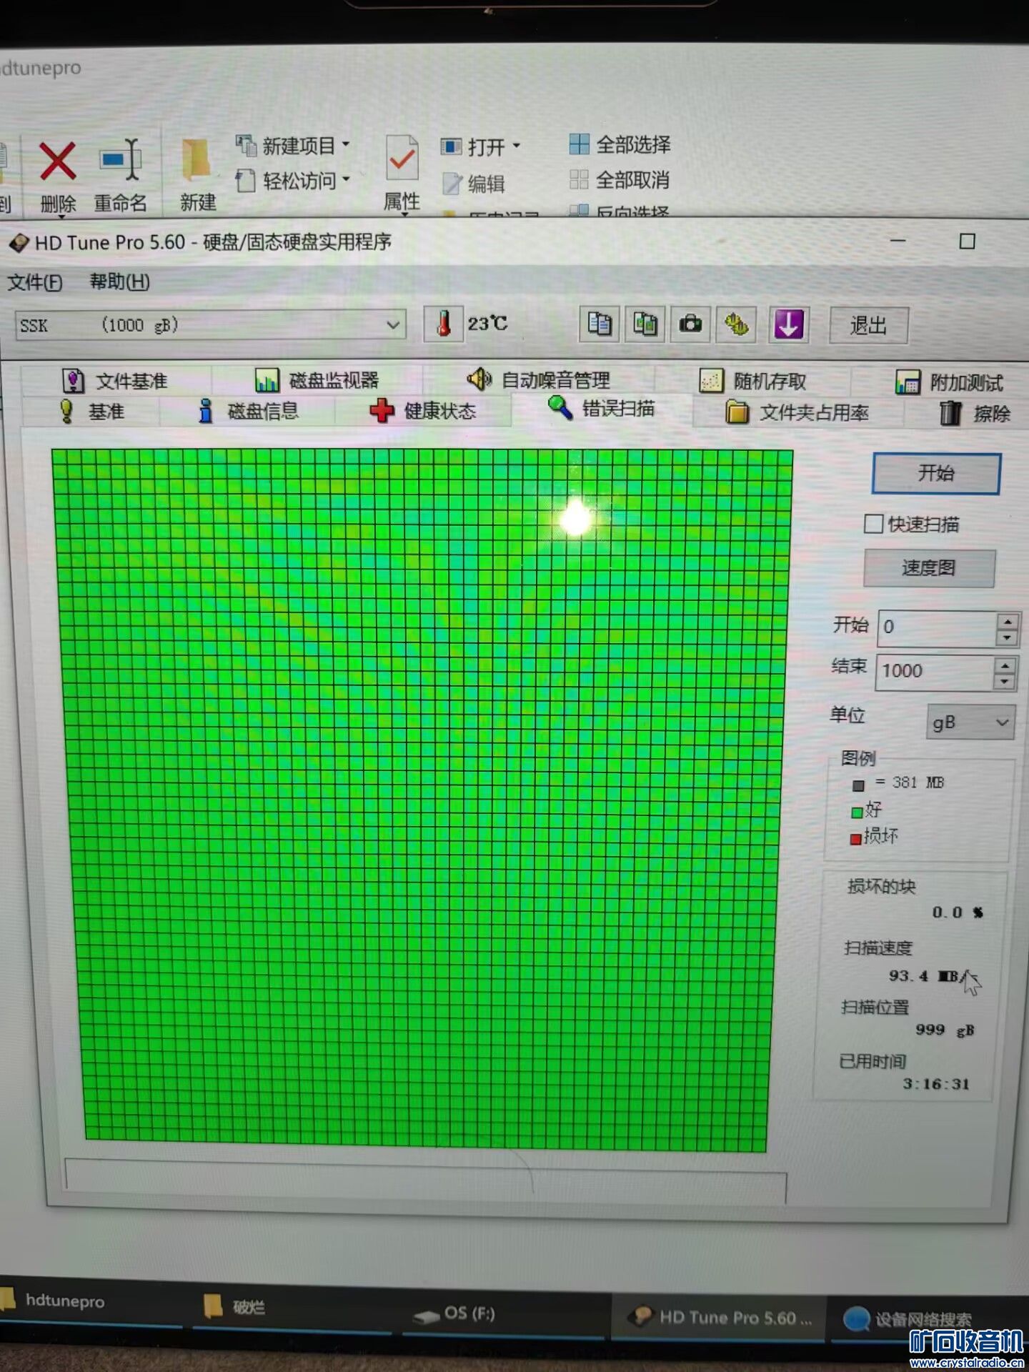Screen dimensions: 1029x1372
Task: Click the red damaged legend swatch
Action: (855, 839)
